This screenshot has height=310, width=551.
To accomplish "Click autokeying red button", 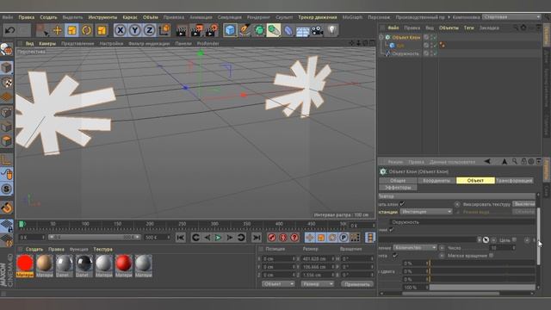I will pos(283,238).
